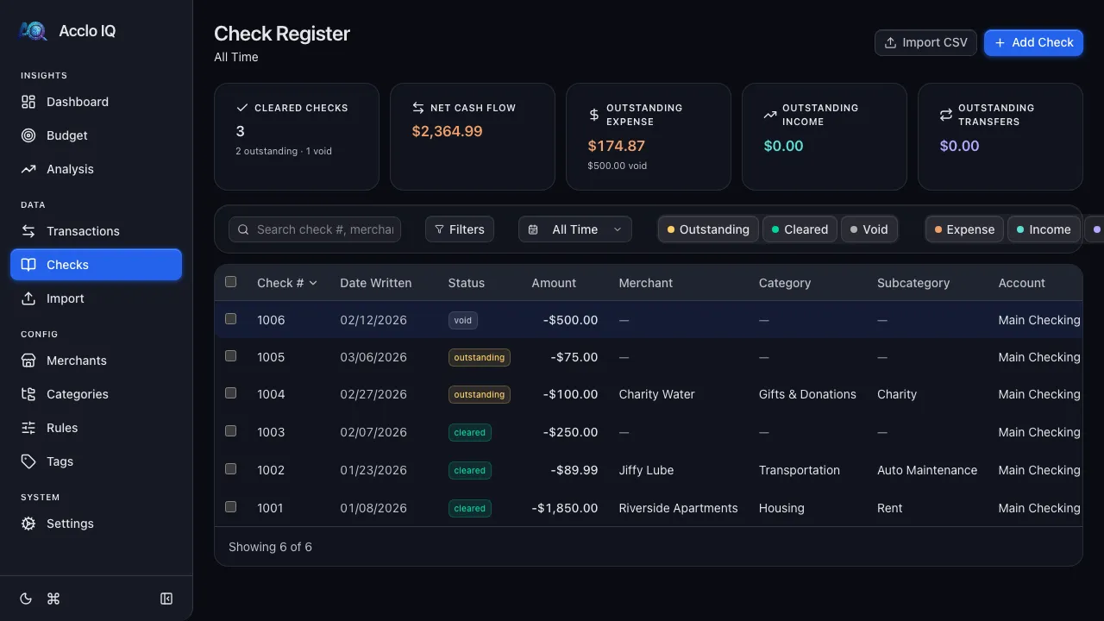This screenshot has height=621, width=1104.
Task: Click the Category column header
Action: pyautogui.click(x=785, y=283)
